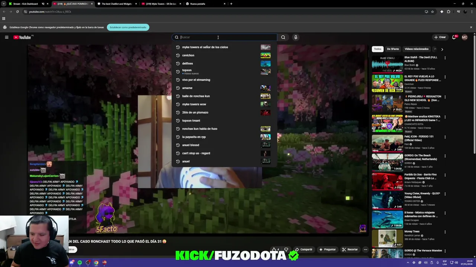This screenshot has width=476, height=267.
Task: Click the Crear button
Action: click(440, 37)
